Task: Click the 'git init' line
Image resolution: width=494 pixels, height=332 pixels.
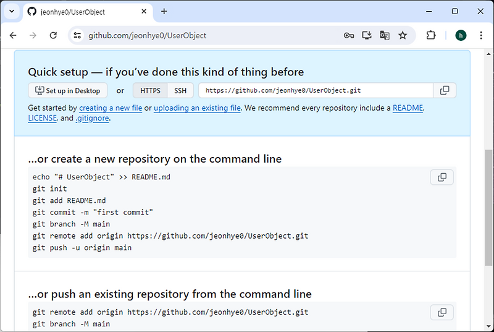Action: click(x=49, y=189)
